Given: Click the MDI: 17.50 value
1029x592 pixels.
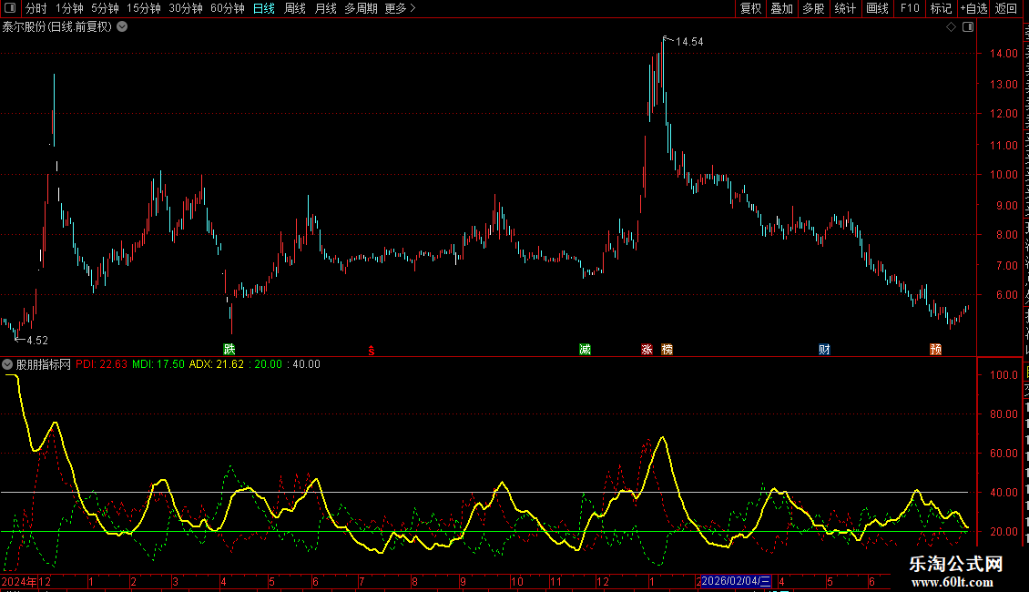Looking at the screenshot, I should click(x=158, y=364).
